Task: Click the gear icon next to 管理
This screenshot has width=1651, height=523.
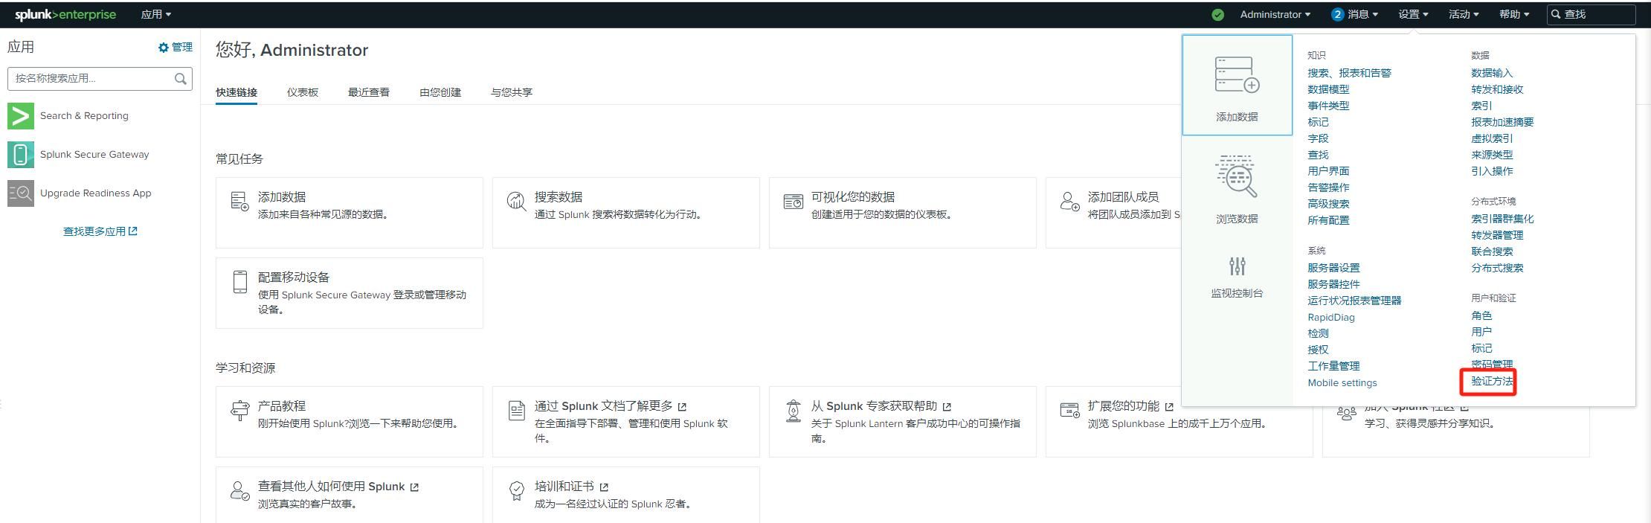Action: point(164,47)
